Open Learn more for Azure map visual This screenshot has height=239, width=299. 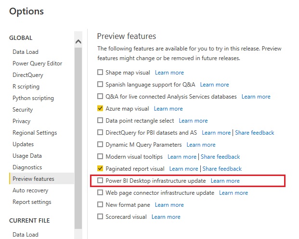point(168,109)
